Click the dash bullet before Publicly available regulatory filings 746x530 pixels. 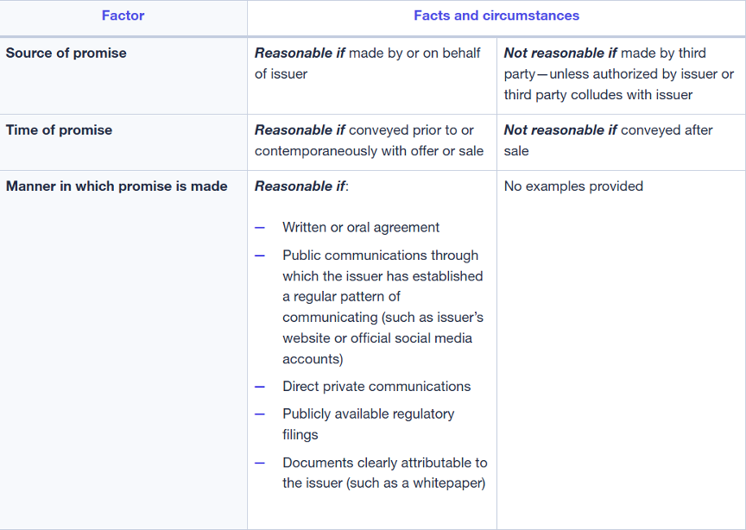[260, 414]
